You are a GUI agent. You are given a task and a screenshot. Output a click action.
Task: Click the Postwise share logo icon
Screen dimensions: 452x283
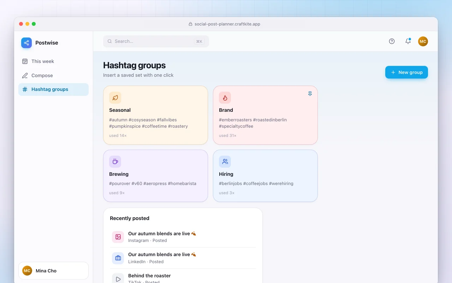click(26, 43)
